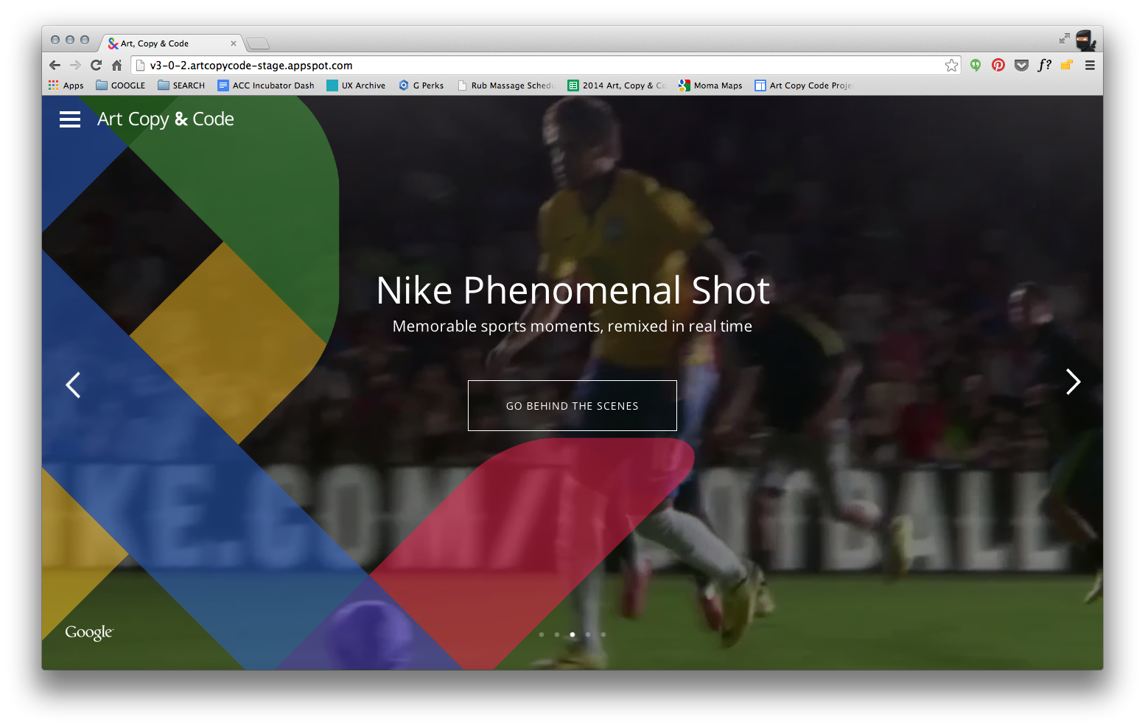Click the GO BEHIND THE SCENES button
1145x728 pixels.
click(572, 406)
